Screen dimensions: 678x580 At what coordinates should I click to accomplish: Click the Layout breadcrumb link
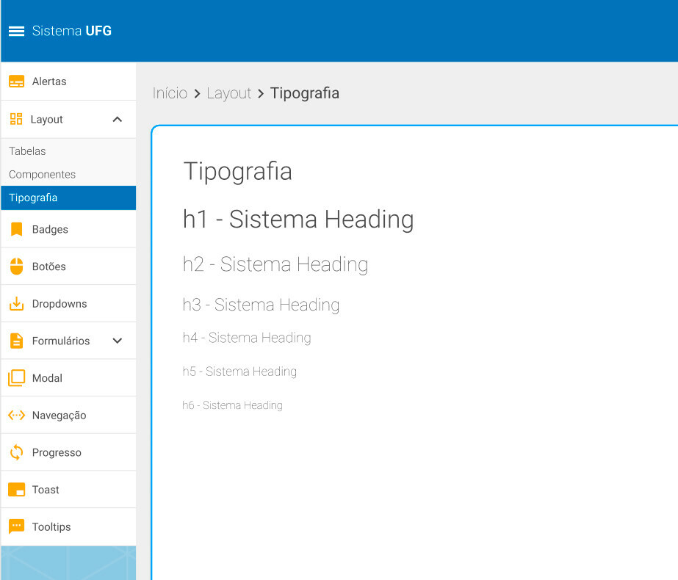[228, 93]
